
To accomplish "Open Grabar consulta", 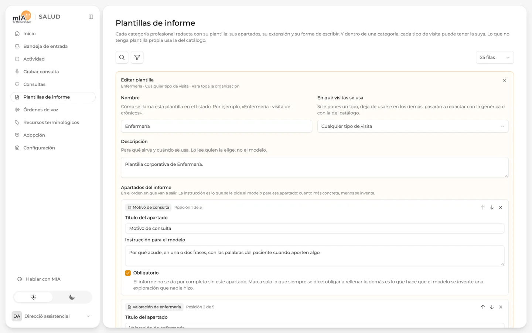I will coord(53,72).
